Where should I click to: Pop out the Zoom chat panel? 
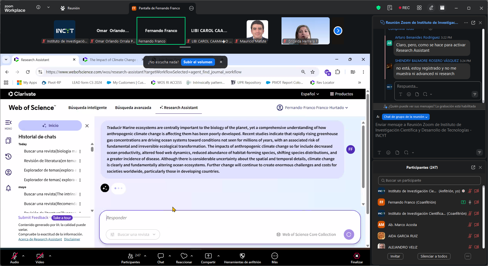point(473,23)
